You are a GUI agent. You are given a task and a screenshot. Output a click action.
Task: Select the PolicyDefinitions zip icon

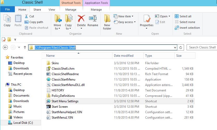[49, 96]
